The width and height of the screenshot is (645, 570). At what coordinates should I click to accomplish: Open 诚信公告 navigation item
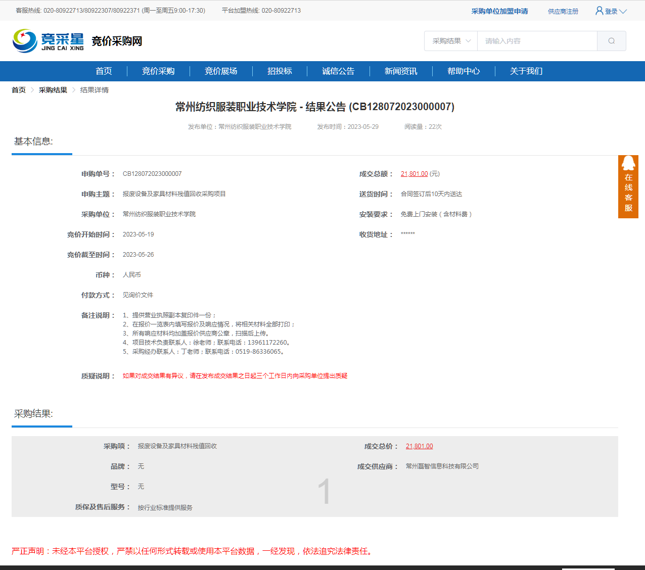(x=338, y=71)
